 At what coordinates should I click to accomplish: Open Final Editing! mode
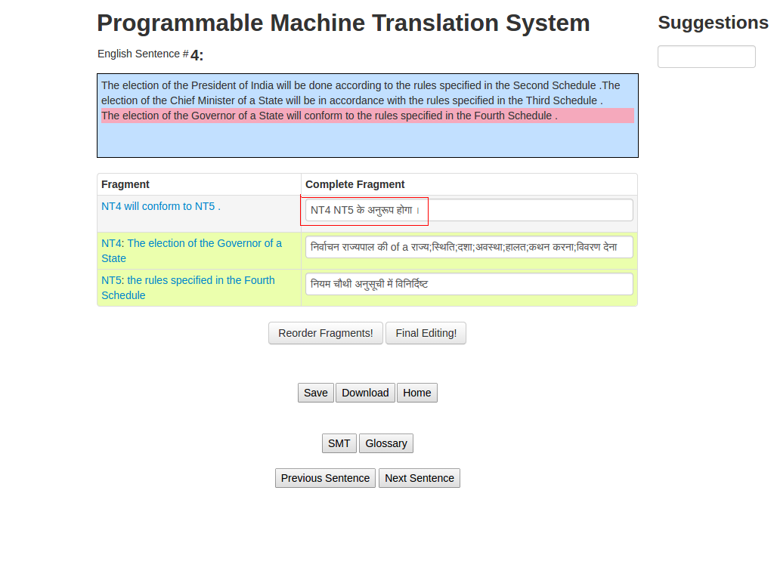coord(426,333)
